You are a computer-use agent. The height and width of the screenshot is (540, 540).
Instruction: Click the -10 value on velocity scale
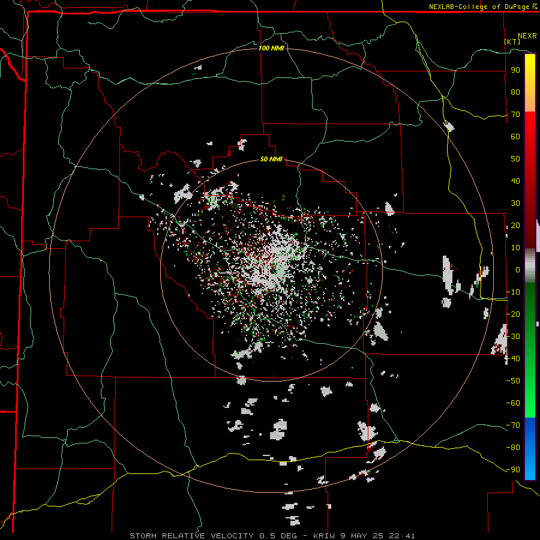pyautogui.click(x=513, y=292)
